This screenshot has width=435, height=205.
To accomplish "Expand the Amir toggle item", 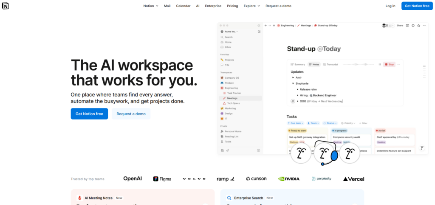I will [x=293, y=78].
